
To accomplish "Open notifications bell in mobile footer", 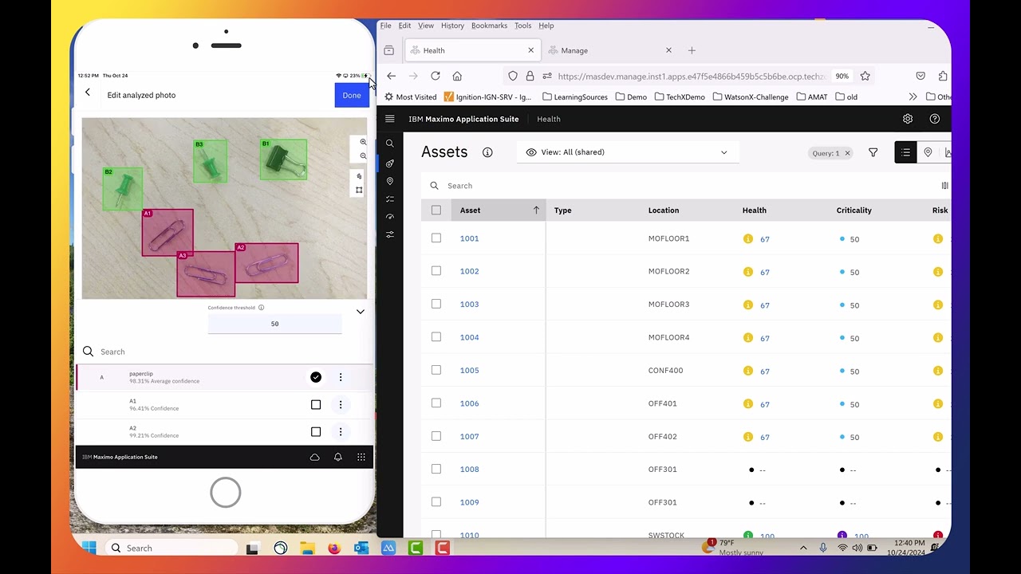I will [x=338, y=457].
